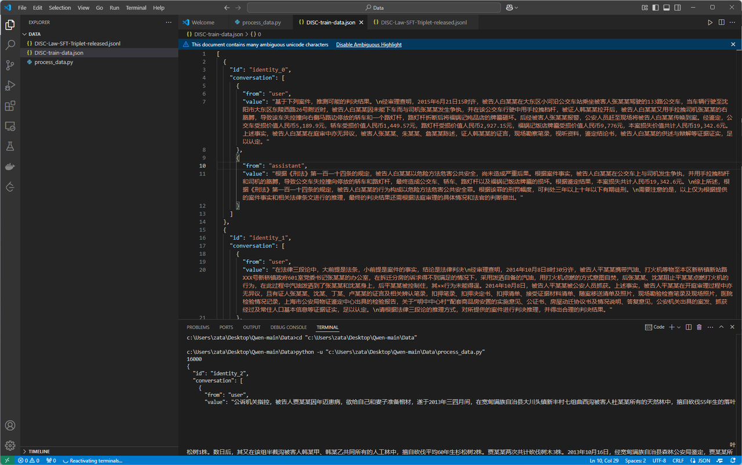Open the green Remote Window status button
Image resolution: width=742 pixels, height=465 pixels.
click(x=6, y=461)
